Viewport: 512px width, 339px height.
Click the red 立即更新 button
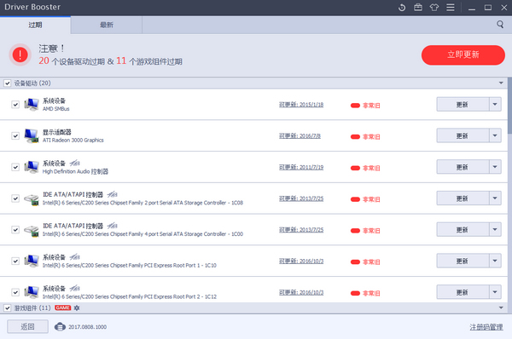[463, 55]
